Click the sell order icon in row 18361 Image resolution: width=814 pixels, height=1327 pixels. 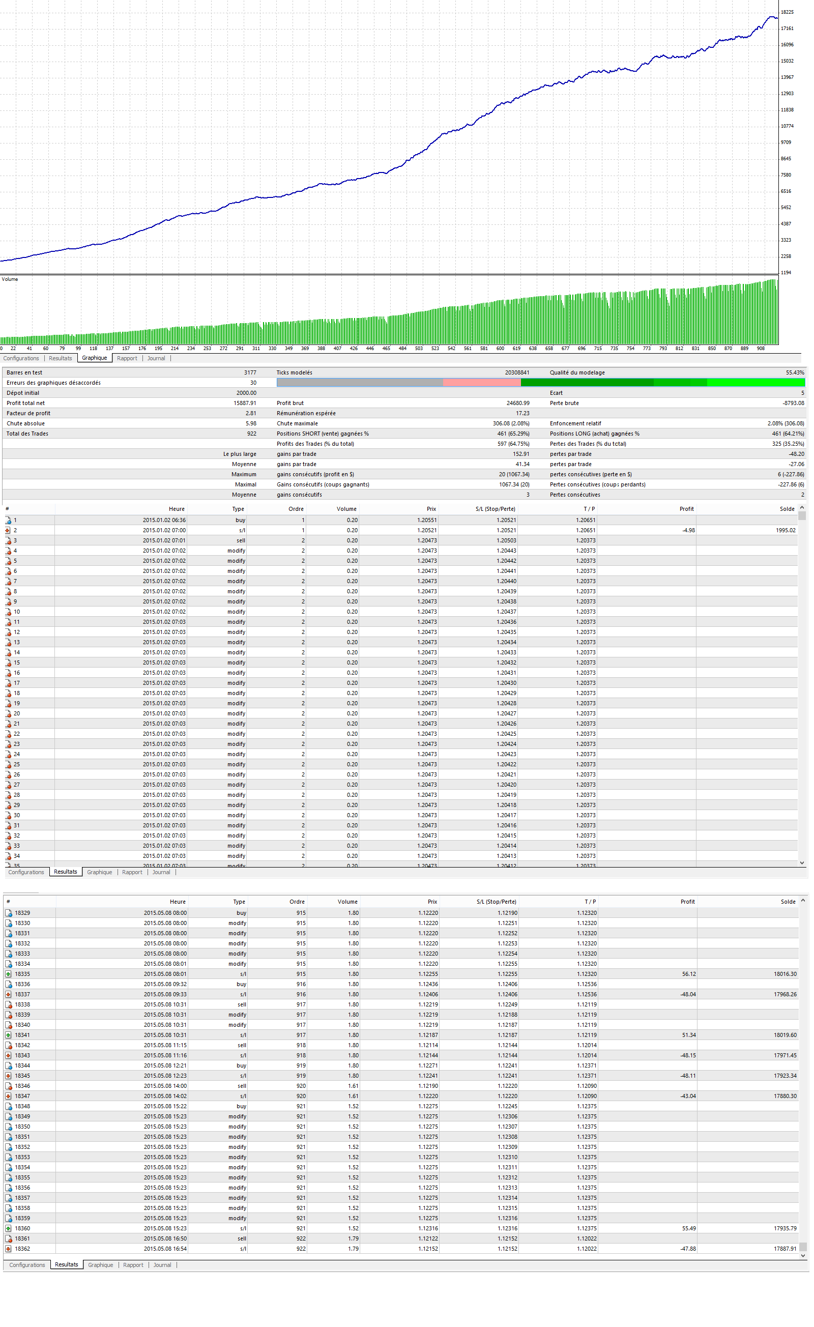click(9, 1238)
